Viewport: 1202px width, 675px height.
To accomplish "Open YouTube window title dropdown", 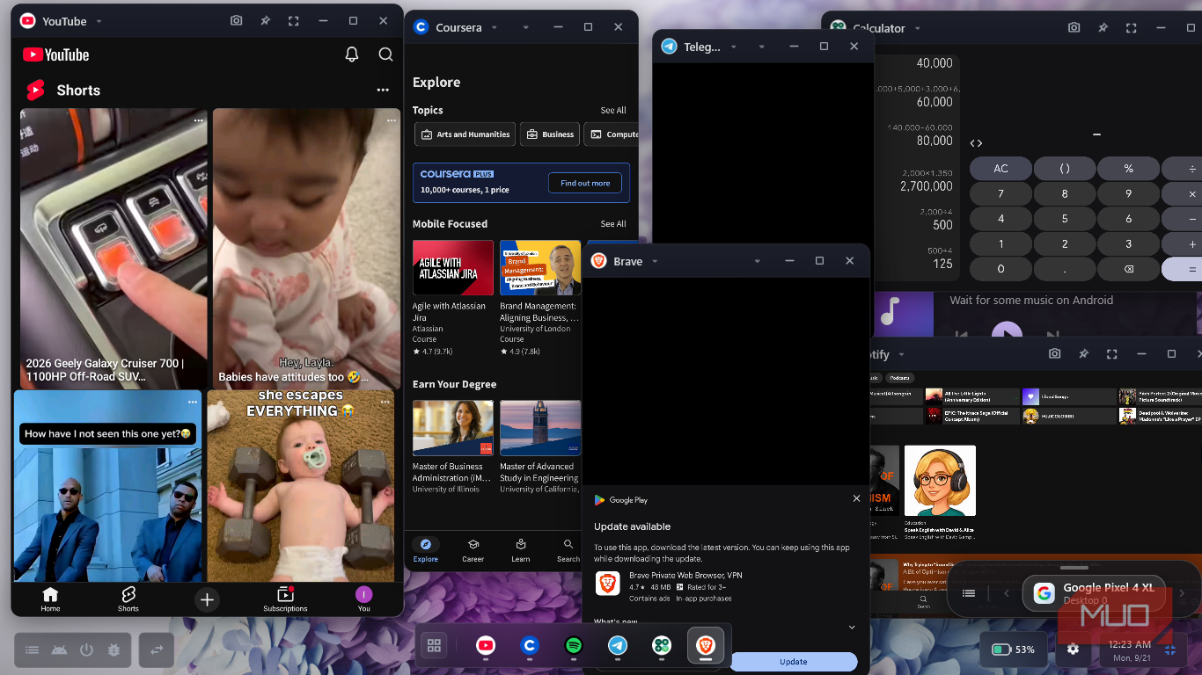I will tap(99, 21).
